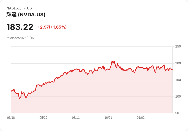Click the leftmost start of the price line

coord(11,91)
